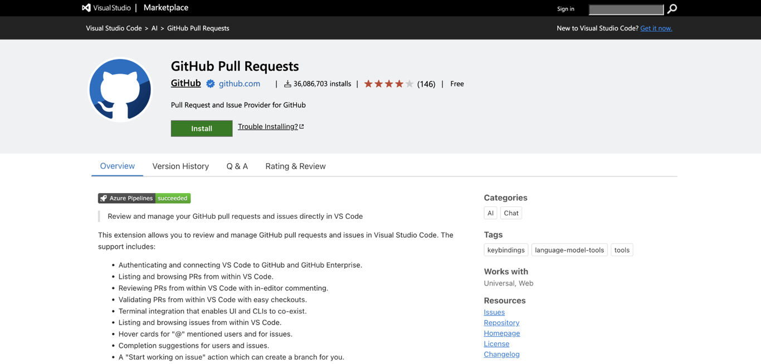Click the language-model-tools tag
761x364 pixels.
(x=569, y=250)
